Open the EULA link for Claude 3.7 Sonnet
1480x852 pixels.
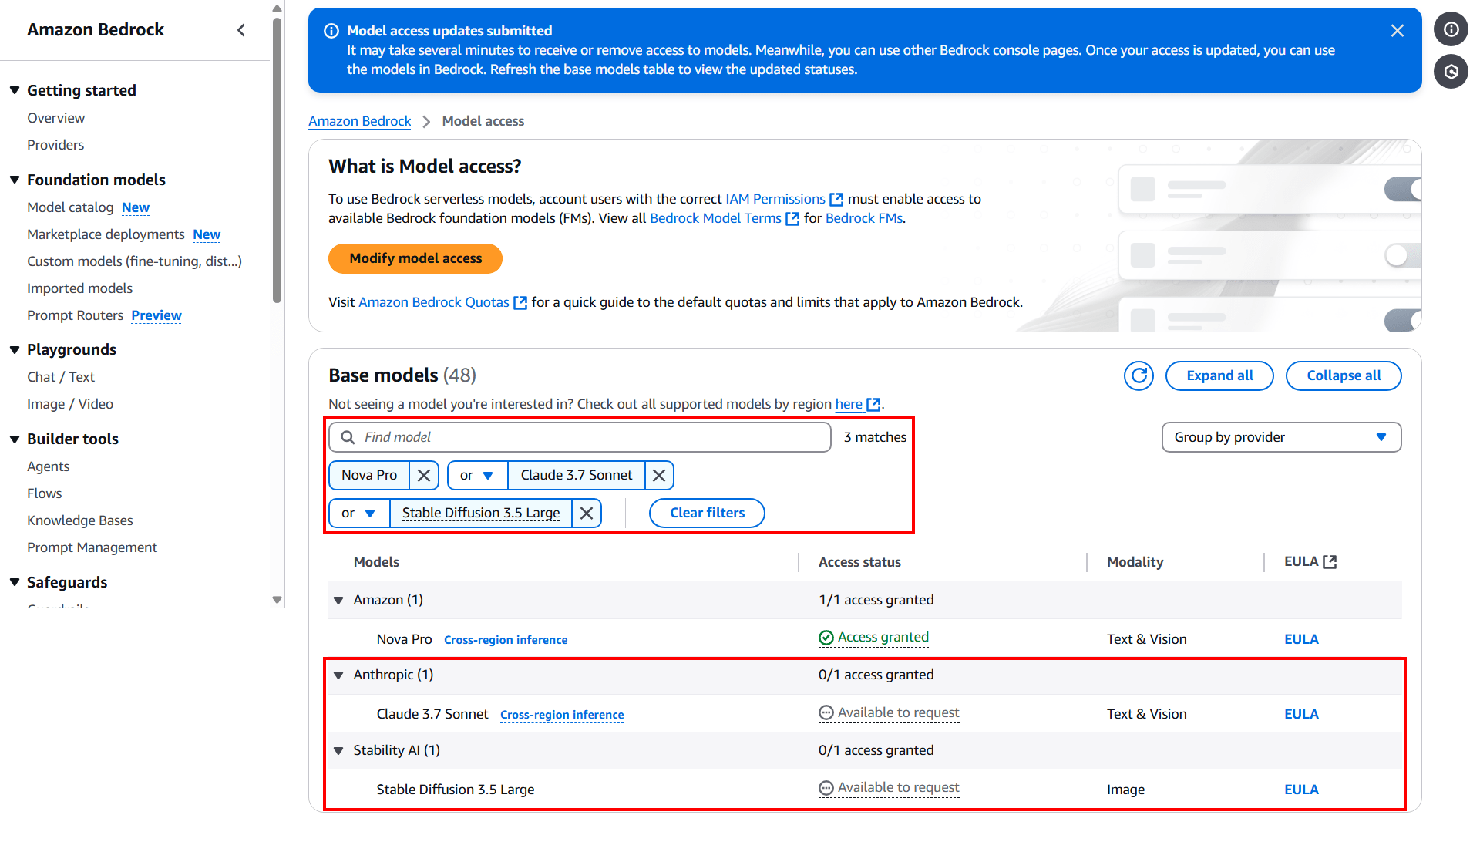(x=1301, y=714)
